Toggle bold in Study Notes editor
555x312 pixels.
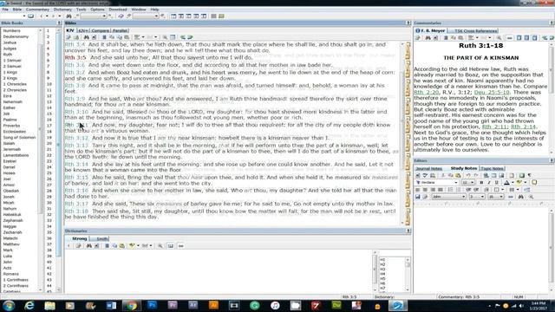(481, 183)
